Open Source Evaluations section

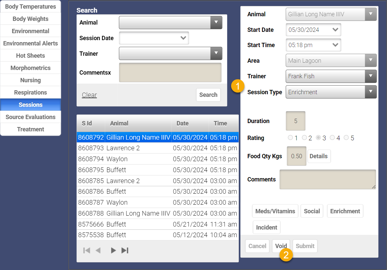coord(31,117)
